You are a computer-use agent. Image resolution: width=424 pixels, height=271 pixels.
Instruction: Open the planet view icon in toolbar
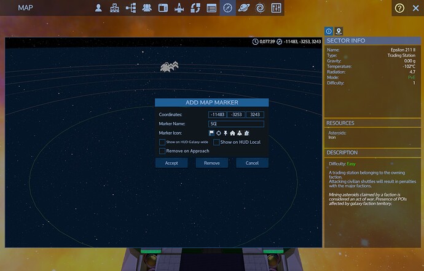pos(244,8)
